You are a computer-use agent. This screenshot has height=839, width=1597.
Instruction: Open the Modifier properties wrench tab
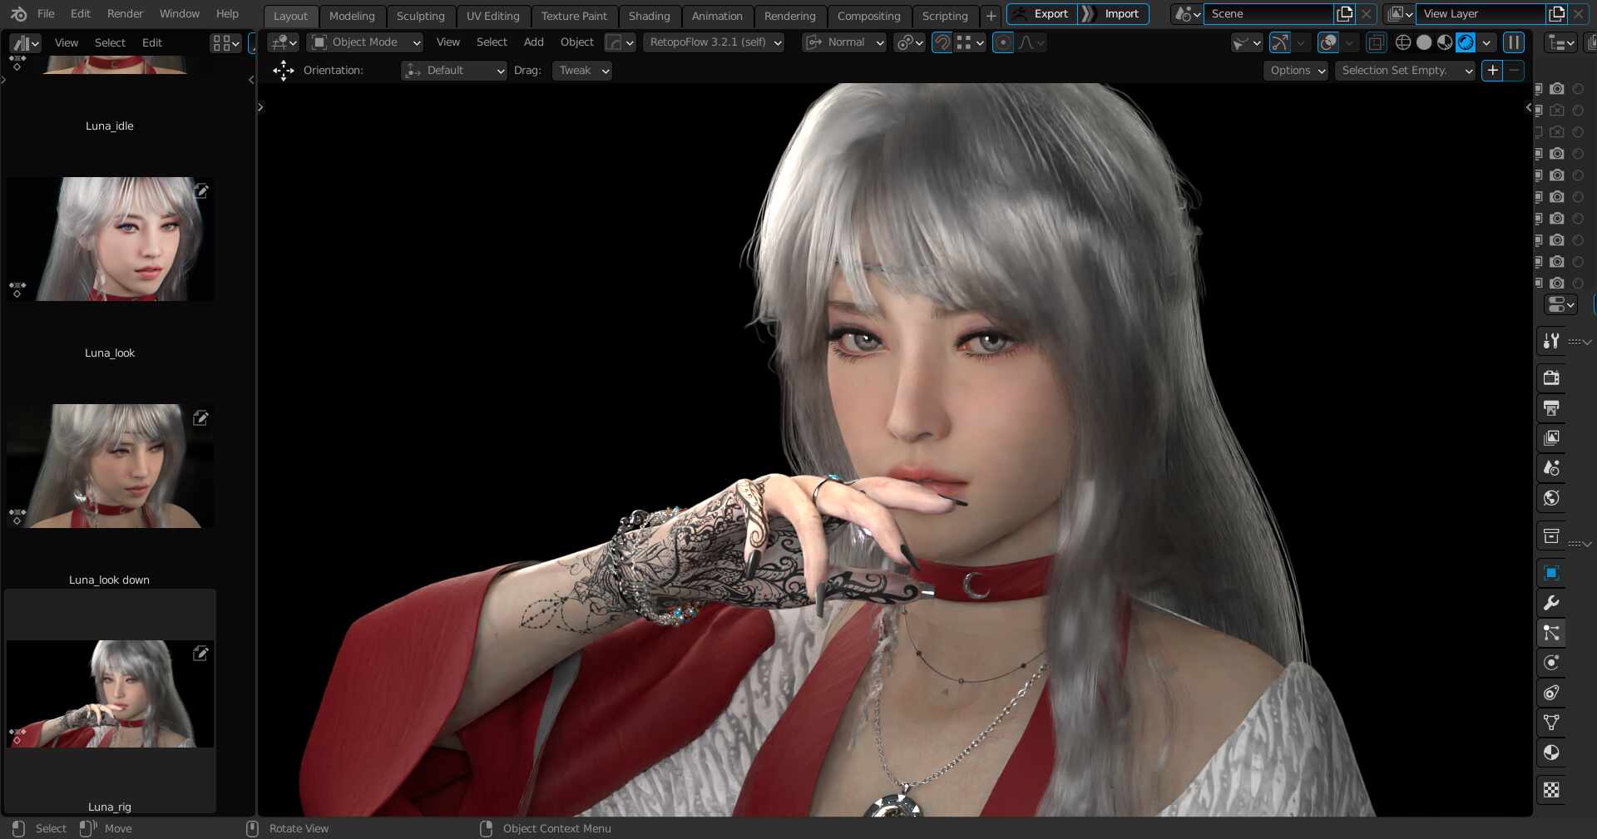click(1550, 603)
